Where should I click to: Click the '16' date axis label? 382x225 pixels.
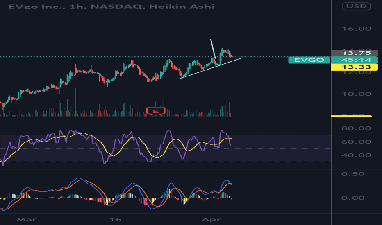[x=116, y=220]
